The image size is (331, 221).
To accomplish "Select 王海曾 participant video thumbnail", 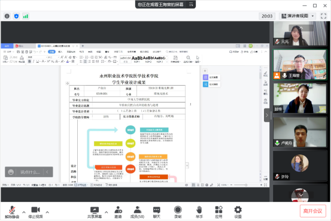I will click(300, 65).
